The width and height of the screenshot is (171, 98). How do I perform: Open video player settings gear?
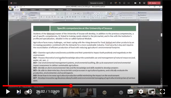pyautogui.click(x=141, y=92)
